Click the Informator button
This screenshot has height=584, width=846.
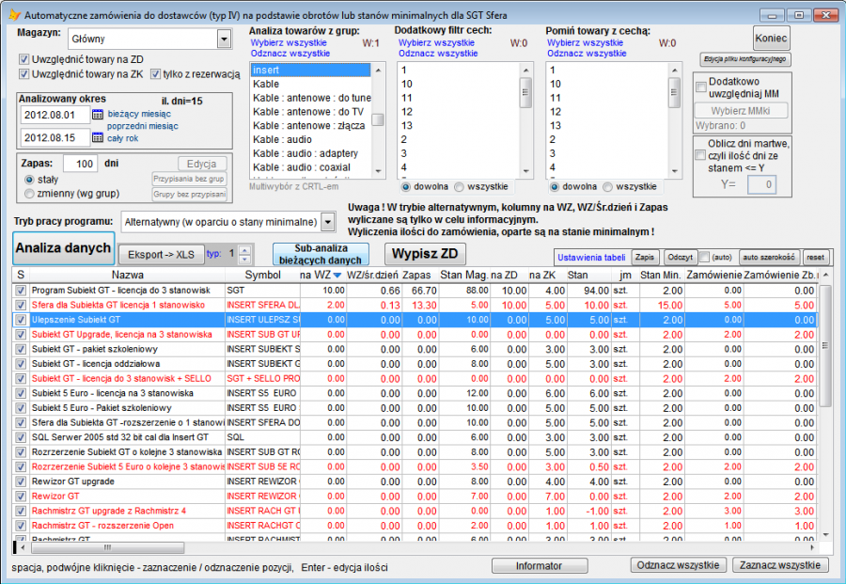click(539, 565)
